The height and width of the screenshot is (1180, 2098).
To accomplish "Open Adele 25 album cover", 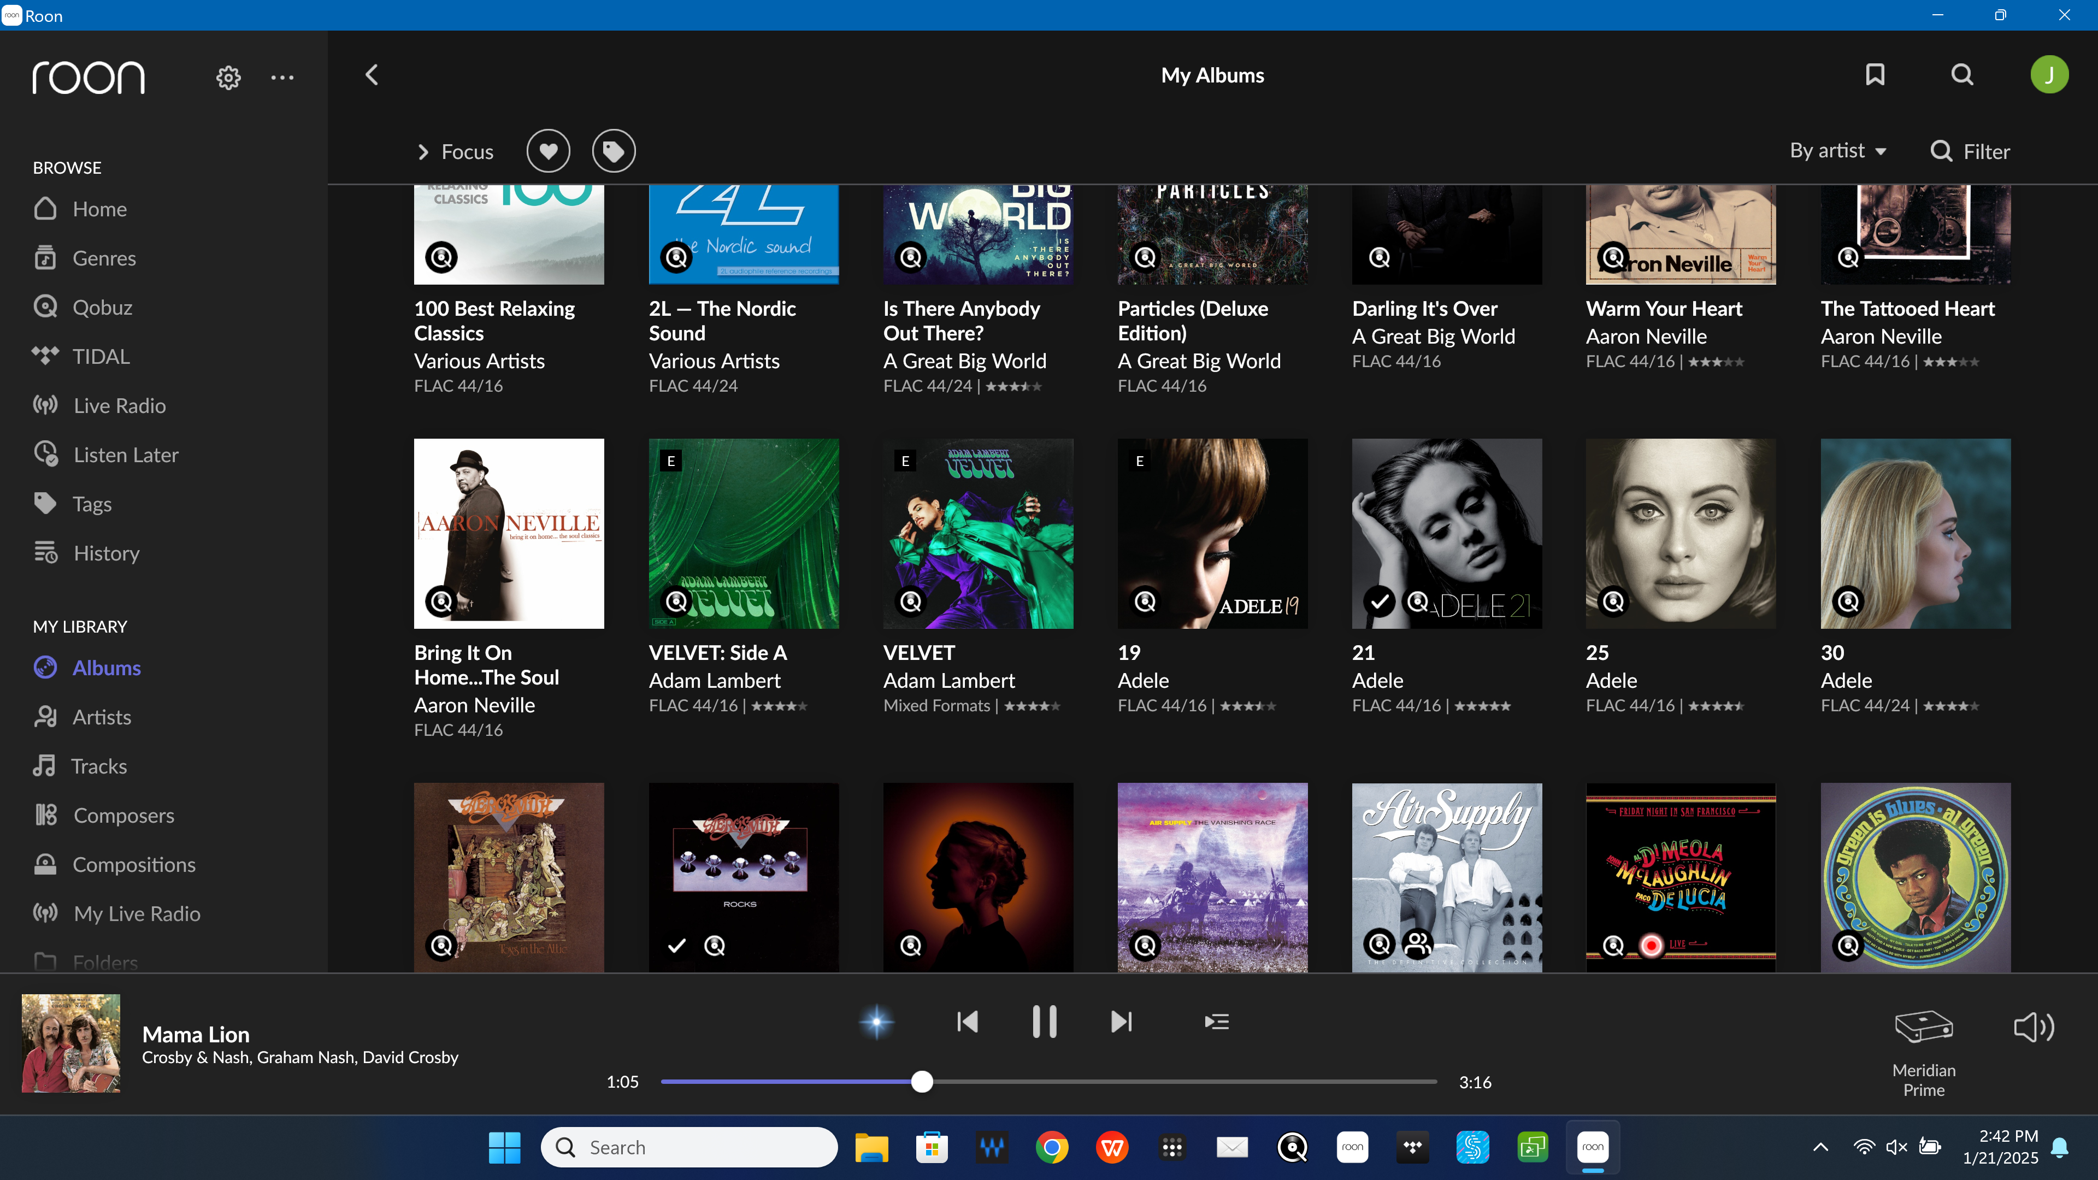I will coord(1680,533).
